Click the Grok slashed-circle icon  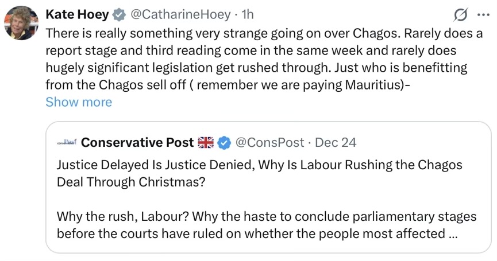click(x=461, y=14)
